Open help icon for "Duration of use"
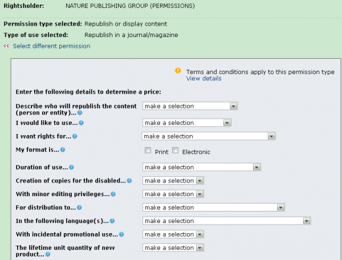Screen dimensions: 342x260 (72, 168)
